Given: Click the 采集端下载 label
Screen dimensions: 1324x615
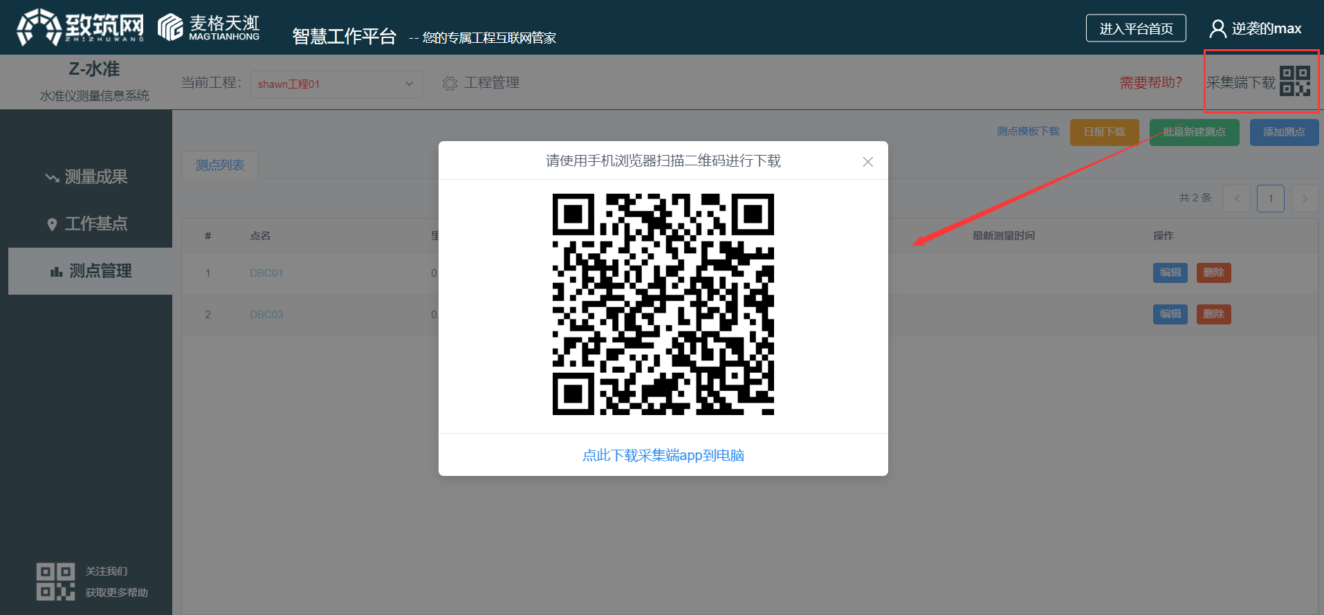Looking at the screenshot, I should point(1241,82).
